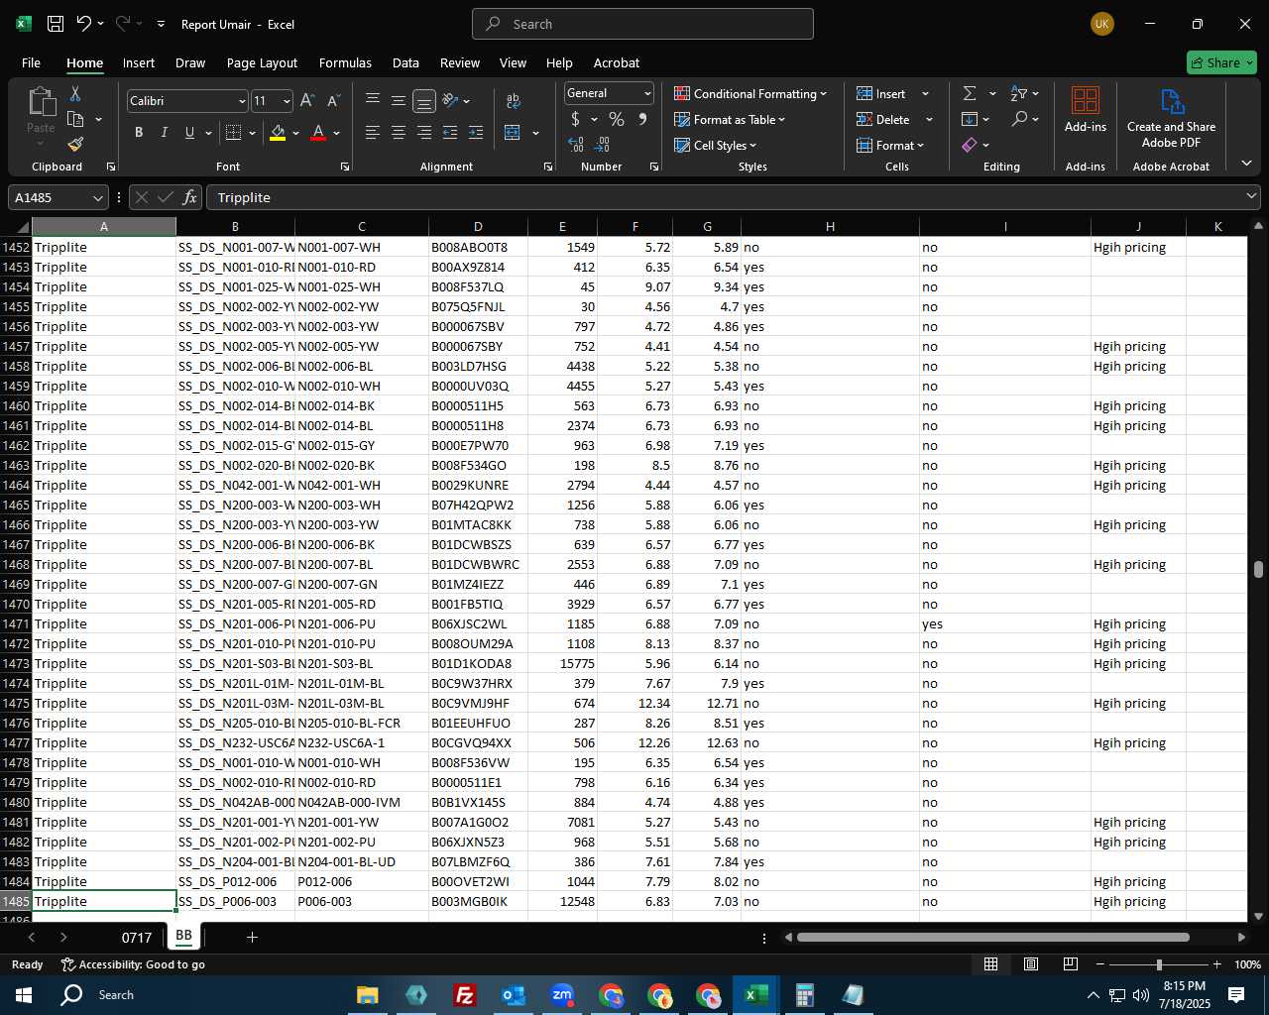Toggle Bottom Align for the cell

(424, 101)
